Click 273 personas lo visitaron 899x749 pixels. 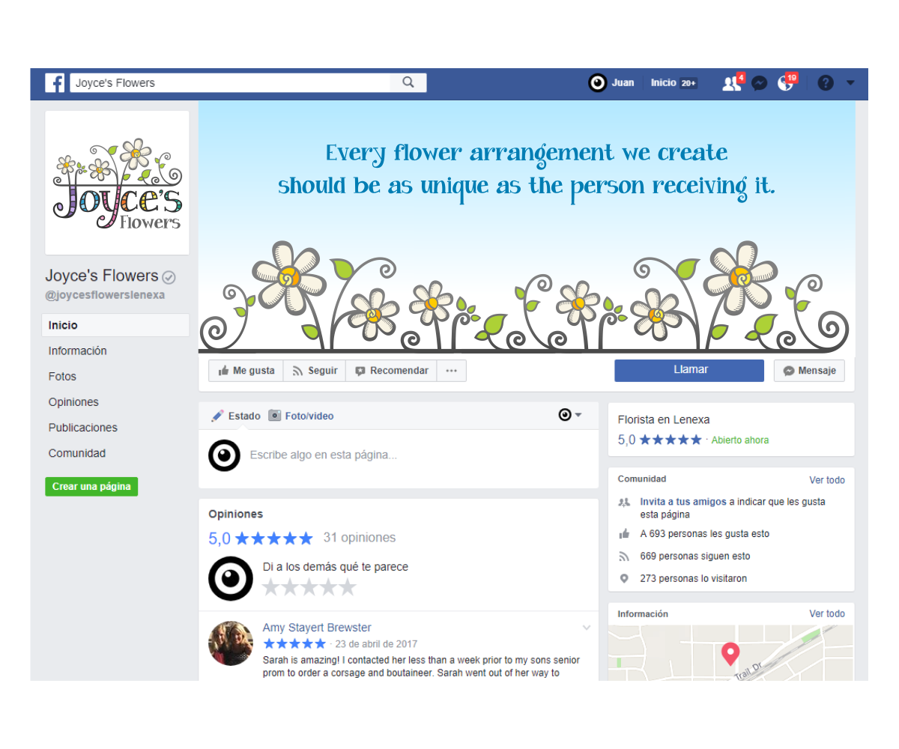(693, 579)
